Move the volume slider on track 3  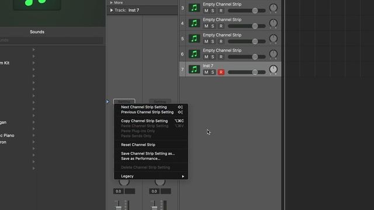click(x=255, y=10)
